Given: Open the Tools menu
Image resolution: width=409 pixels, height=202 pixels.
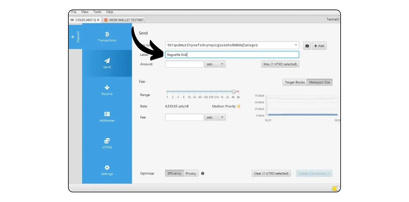Looking at the screenshot, I should (x=97, y=12).
